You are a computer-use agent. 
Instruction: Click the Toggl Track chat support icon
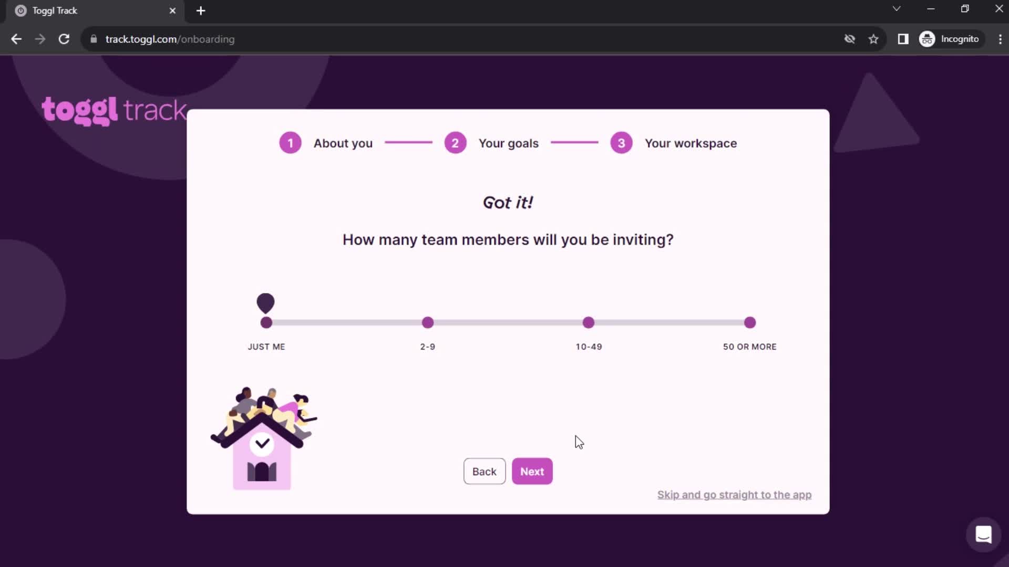click(x=984, y=534)
